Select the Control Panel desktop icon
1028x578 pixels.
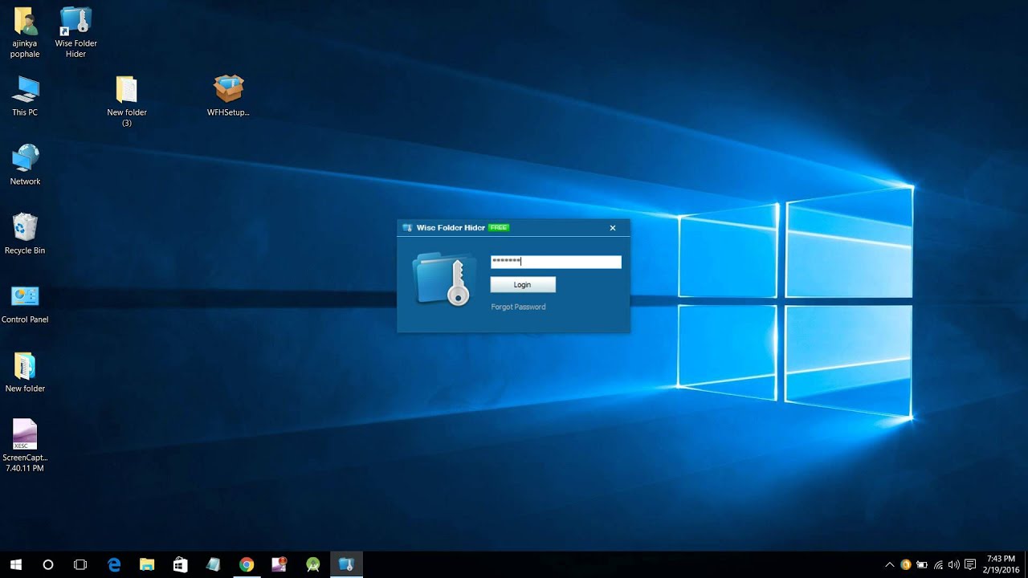(x=25, y=303)
